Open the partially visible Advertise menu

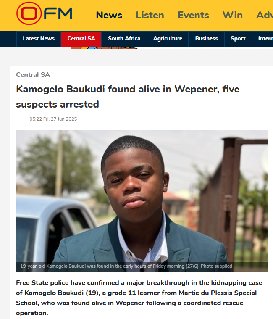pyautogui.click(x=265, y=15)
